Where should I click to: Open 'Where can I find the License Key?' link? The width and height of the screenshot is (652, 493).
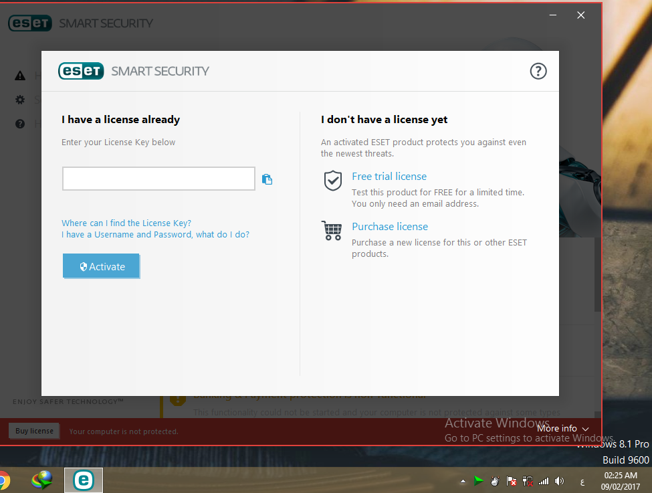tap(126, 223)
